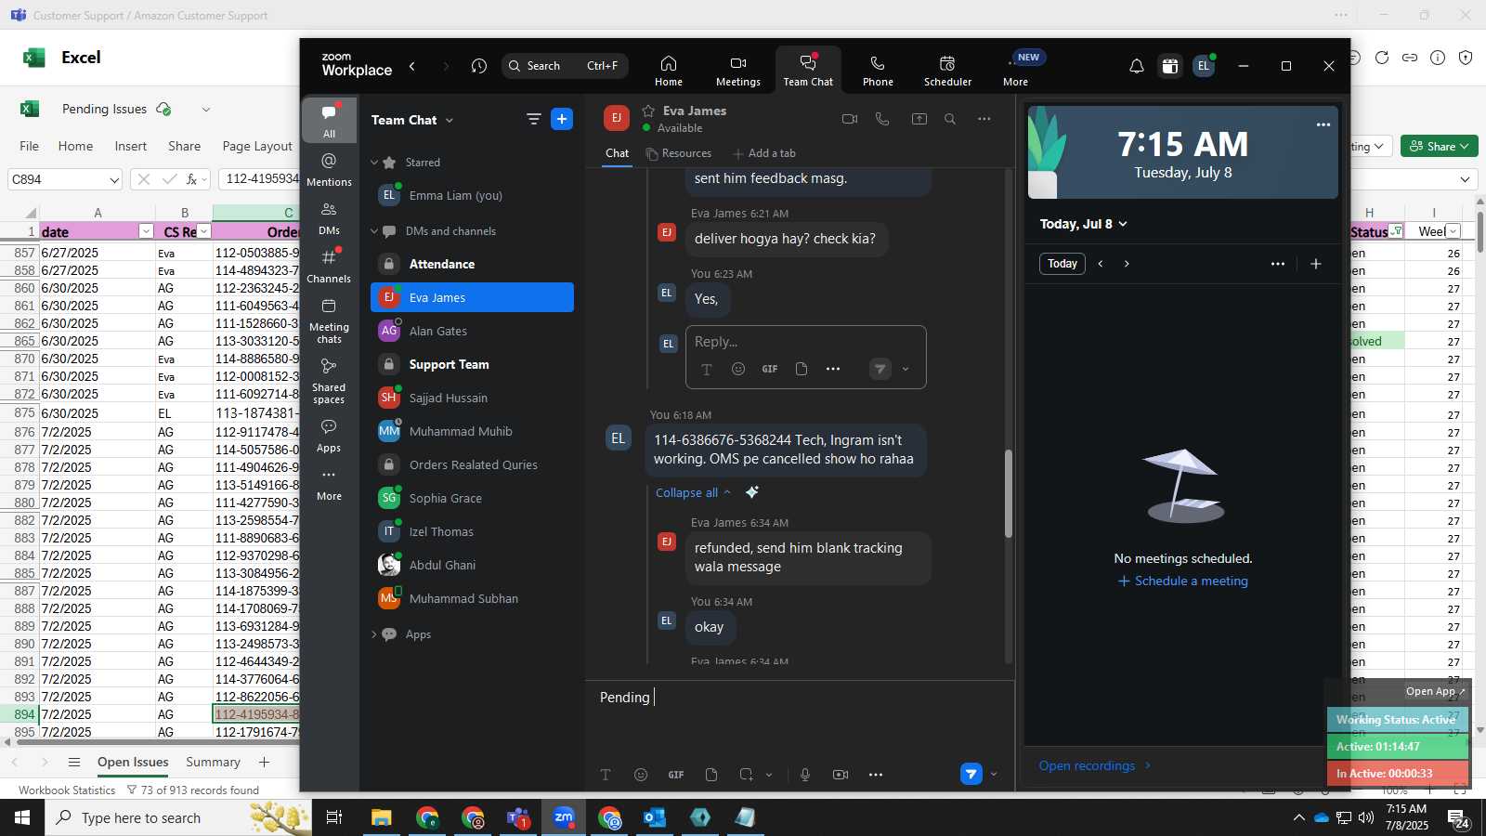This screenshot has height=836, width=1486.
Task: Expand the Apps section in chat list
Action: 374,634
